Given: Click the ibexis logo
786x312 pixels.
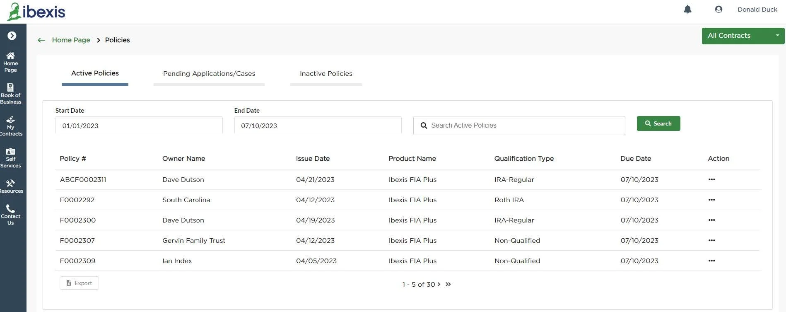Looking at the screenshot, I should tap(36, 12).
